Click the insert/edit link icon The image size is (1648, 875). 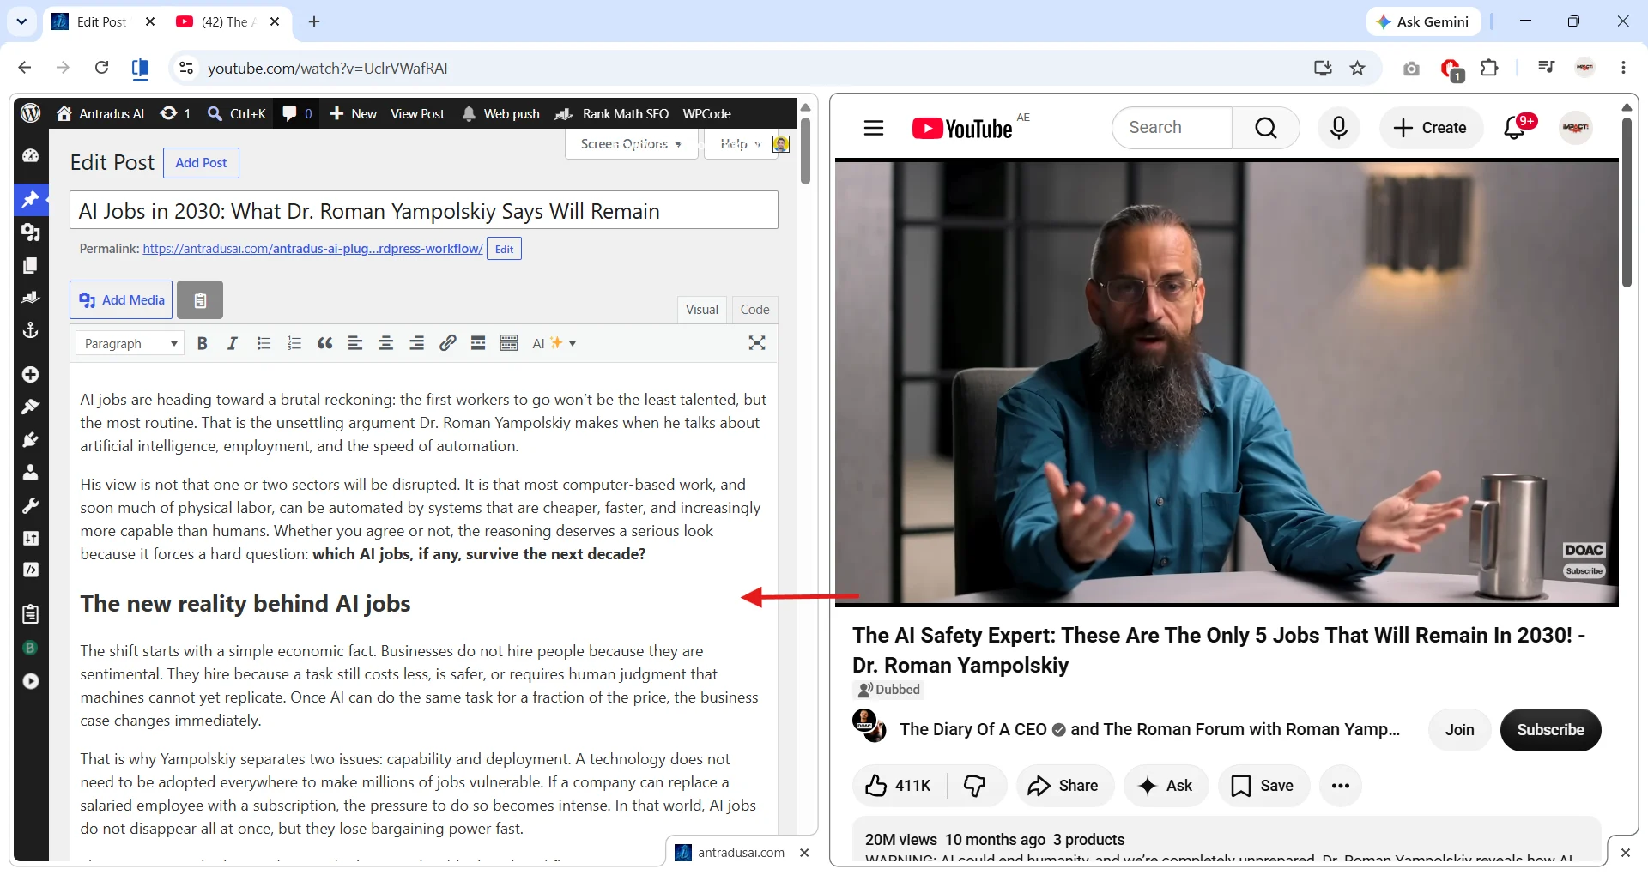(447, 343)
